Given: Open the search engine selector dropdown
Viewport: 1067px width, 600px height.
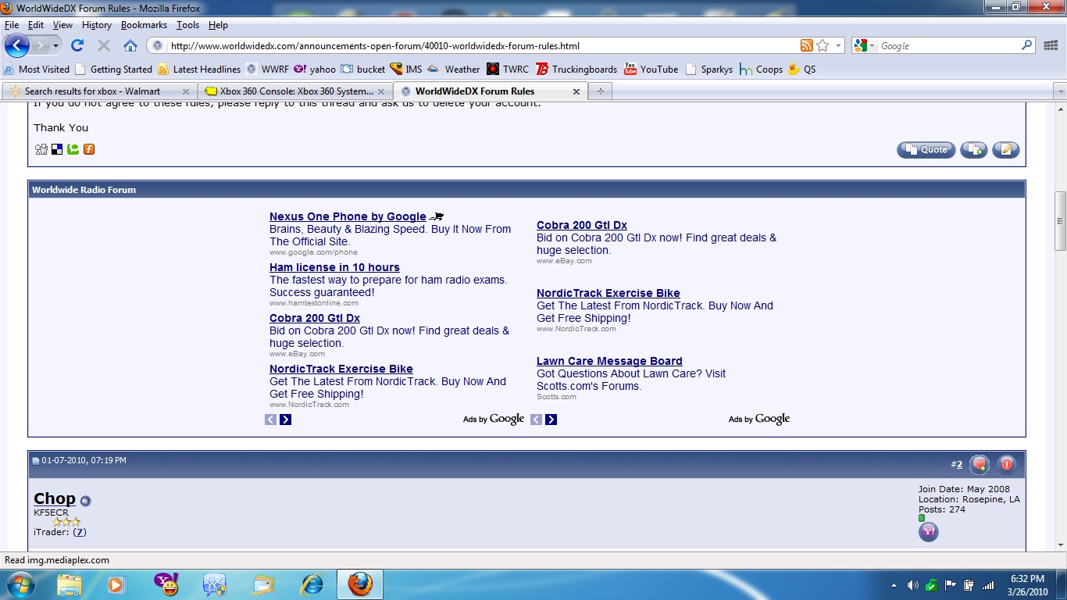Looking at the screenshot, I should 865,46.
